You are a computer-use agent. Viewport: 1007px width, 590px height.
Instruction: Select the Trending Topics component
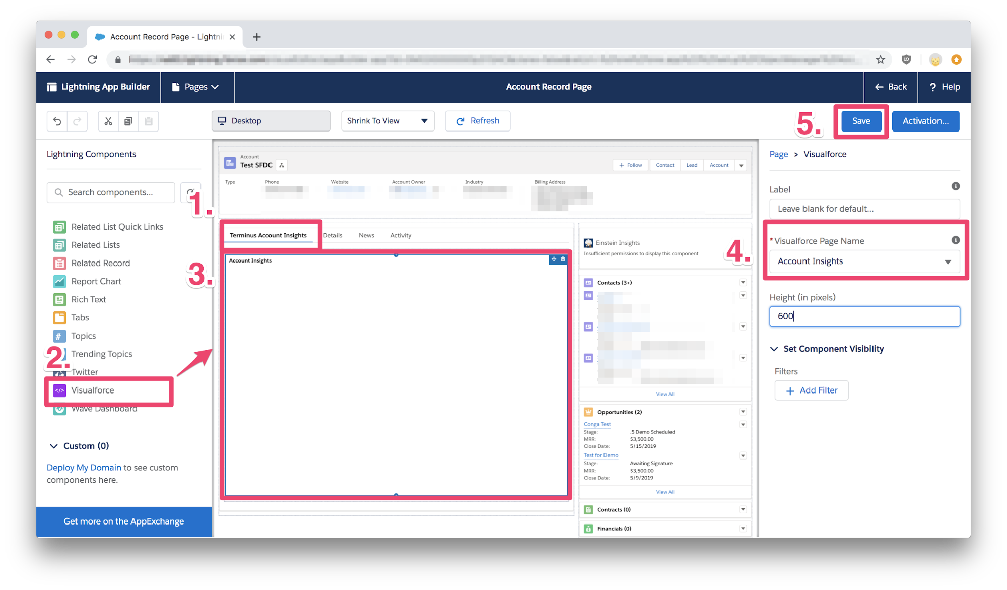[x=102, y=354]
